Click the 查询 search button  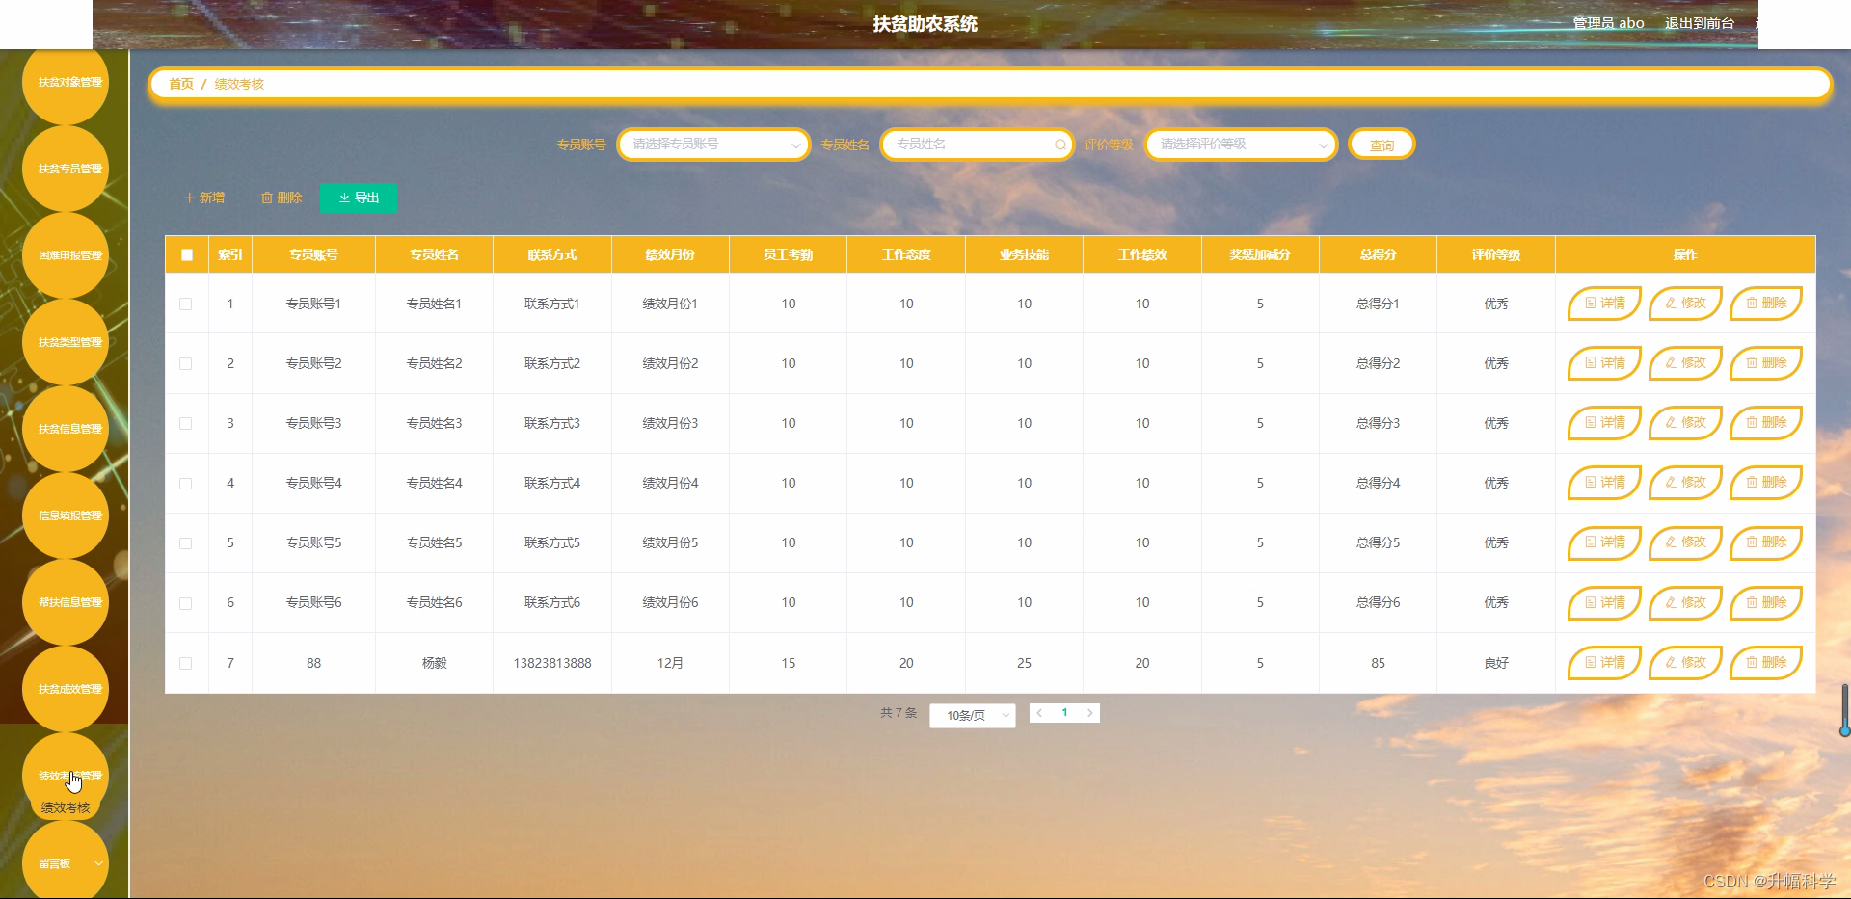click(1381, 145)
